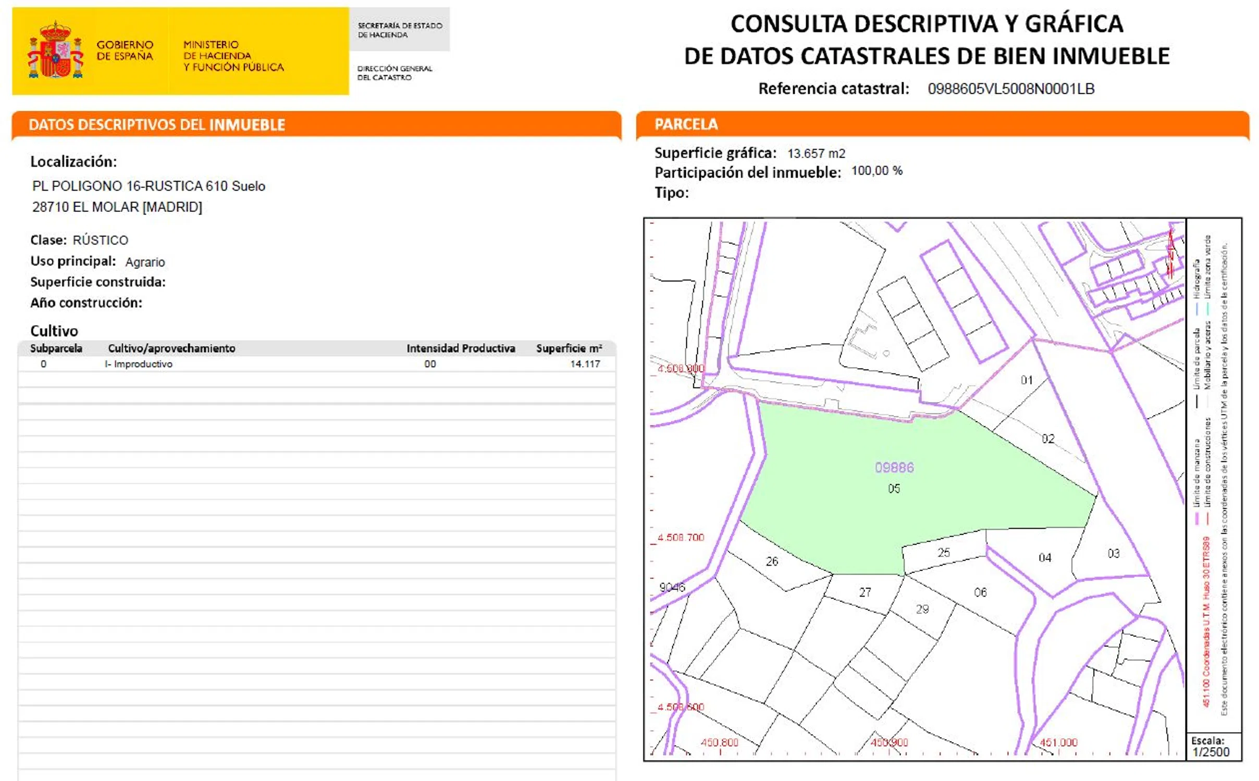Click 'Superficie m²' column header
The height and width of the screenshot is (781, 1259).
(569, 348)
